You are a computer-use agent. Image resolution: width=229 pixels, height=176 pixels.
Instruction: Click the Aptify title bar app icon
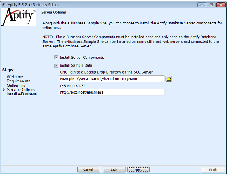[x=3, y=5]
